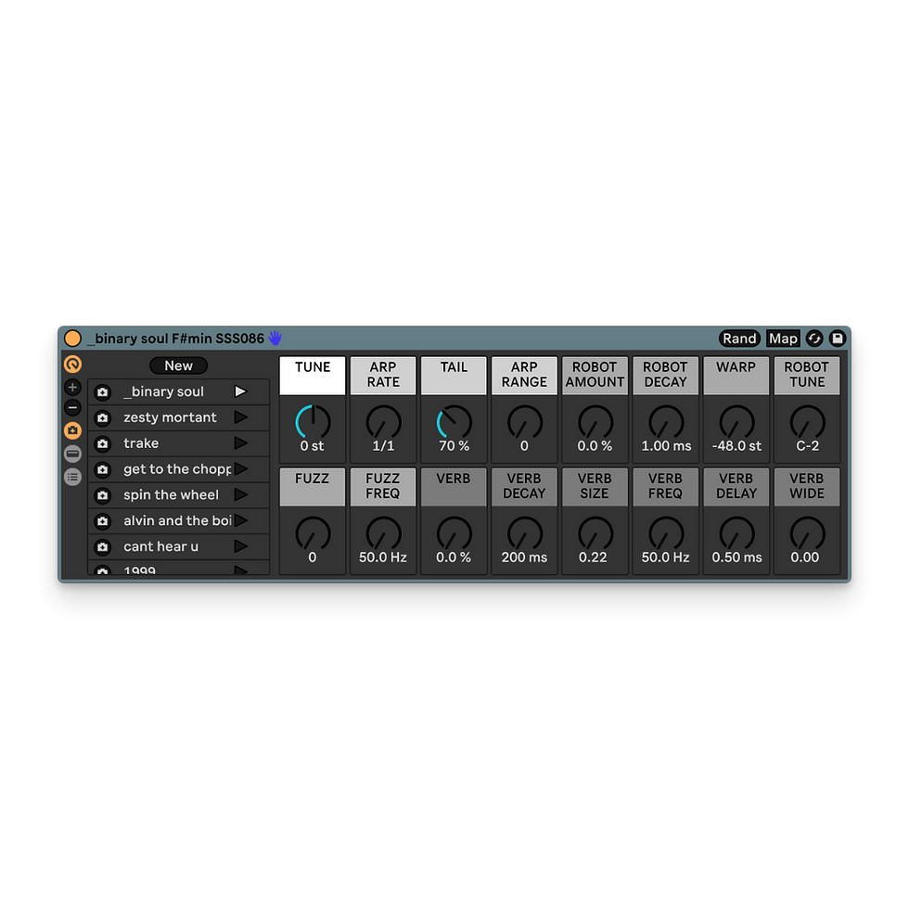
Task: Click the VERB DELAY macro knob
Action: coord(736,533)
